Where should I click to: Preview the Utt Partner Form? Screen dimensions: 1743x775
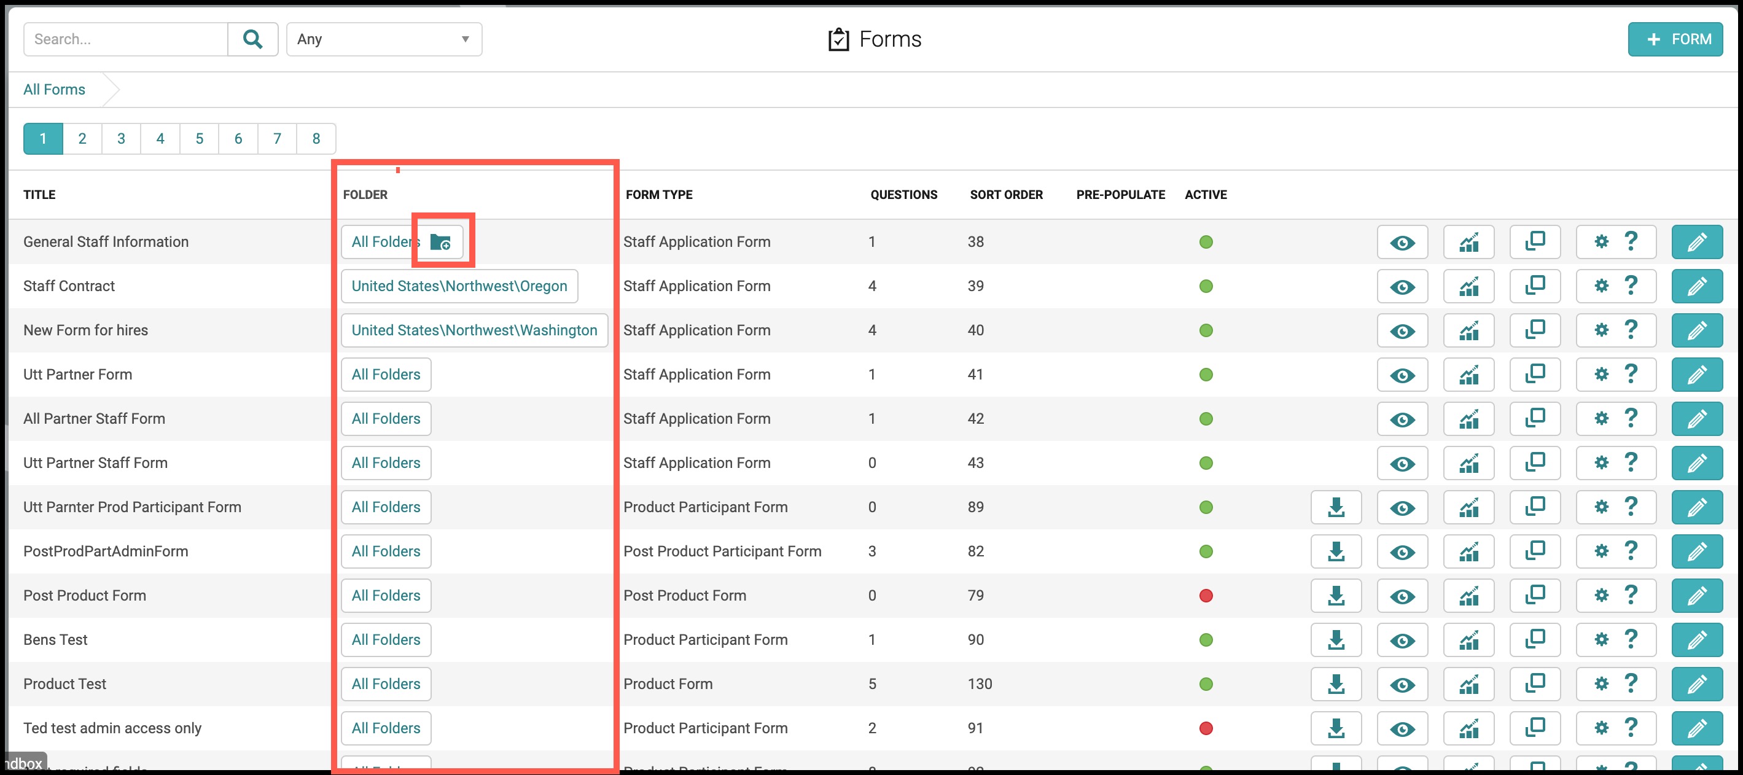point(1402,375)
